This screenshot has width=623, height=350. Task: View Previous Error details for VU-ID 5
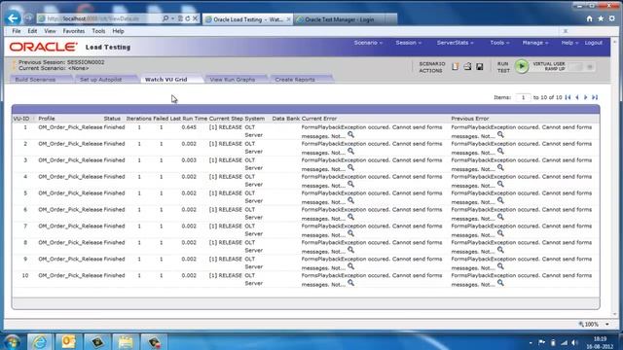[x=500, y=201]
